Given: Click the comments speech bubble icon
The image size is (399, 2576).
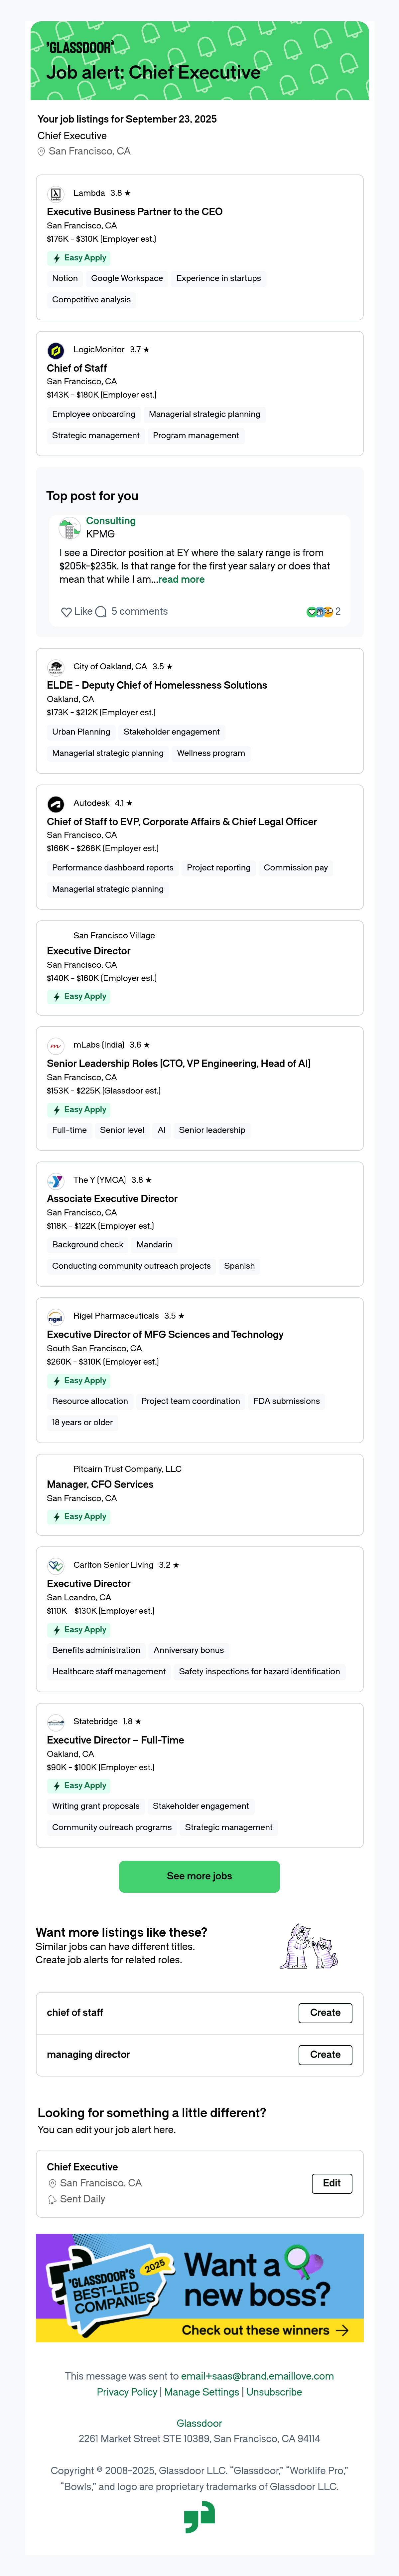Looking at the screenshot, I should tap(101, 612).
